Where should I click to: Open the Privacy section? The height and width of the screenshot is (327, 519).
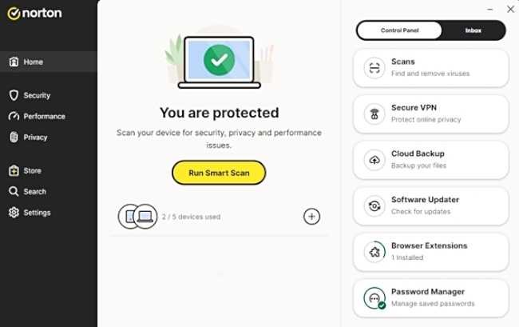(35, 137)
